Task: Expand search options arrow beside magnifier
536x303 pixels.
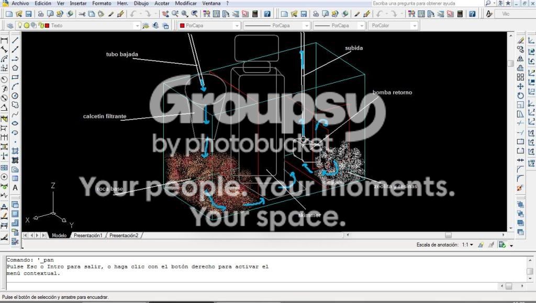Action: 494,3
